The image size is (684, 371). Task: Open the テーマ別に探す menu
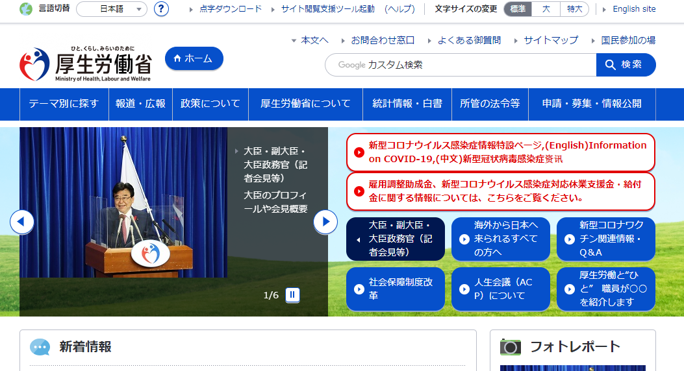coord(64,104)
